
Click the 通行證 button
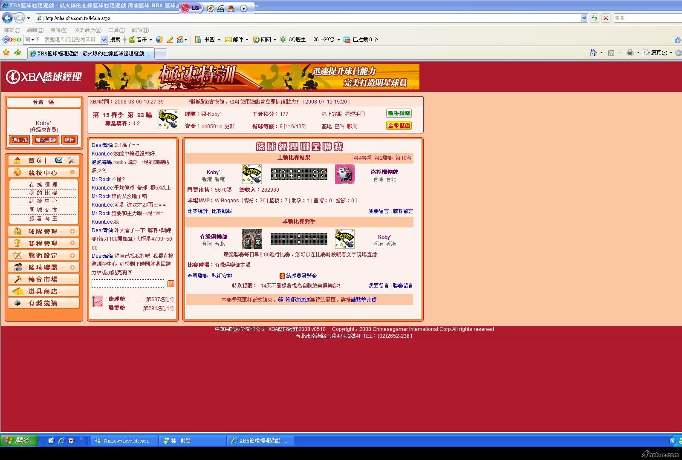[20, 140]
